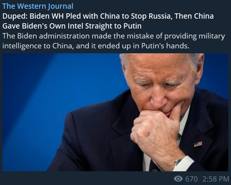Click the flag lapel pin in photo

pos(198,144)
